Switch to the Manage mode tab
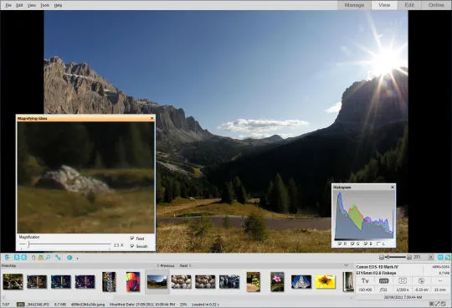 tap(354, 5)
